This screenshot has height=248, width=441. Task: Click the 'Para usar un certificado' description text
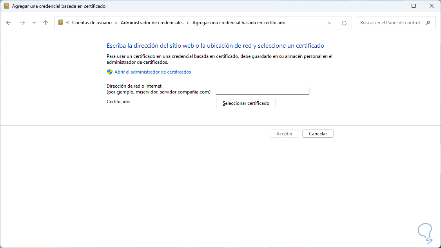click(220, 59)
